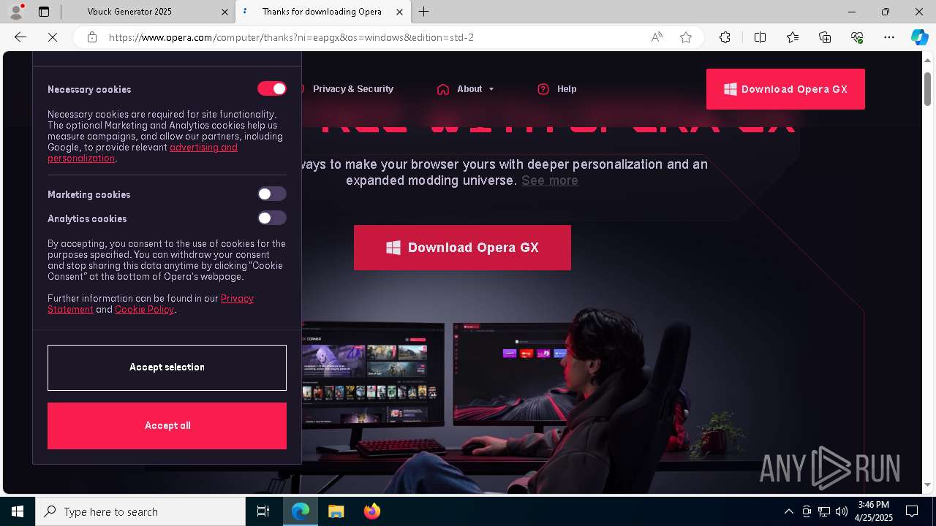This screenshot has height=526, width=936.
Task: Open Privacy & Security menu item
Action: click(x=353, y=89)
